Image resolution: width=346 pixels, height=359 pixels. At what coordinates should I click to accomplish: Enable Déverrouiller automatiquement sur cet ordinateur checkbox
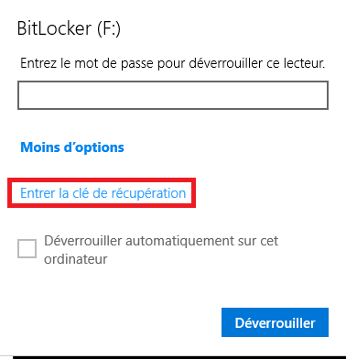click(27, 248)
